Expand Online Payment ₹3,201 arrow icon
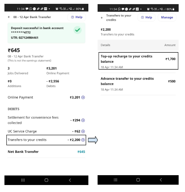 [83, 98]
